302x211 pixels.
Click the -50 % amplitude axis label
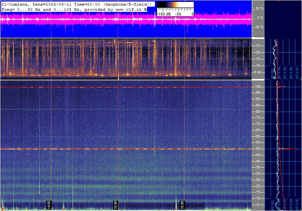coord(259,27)
